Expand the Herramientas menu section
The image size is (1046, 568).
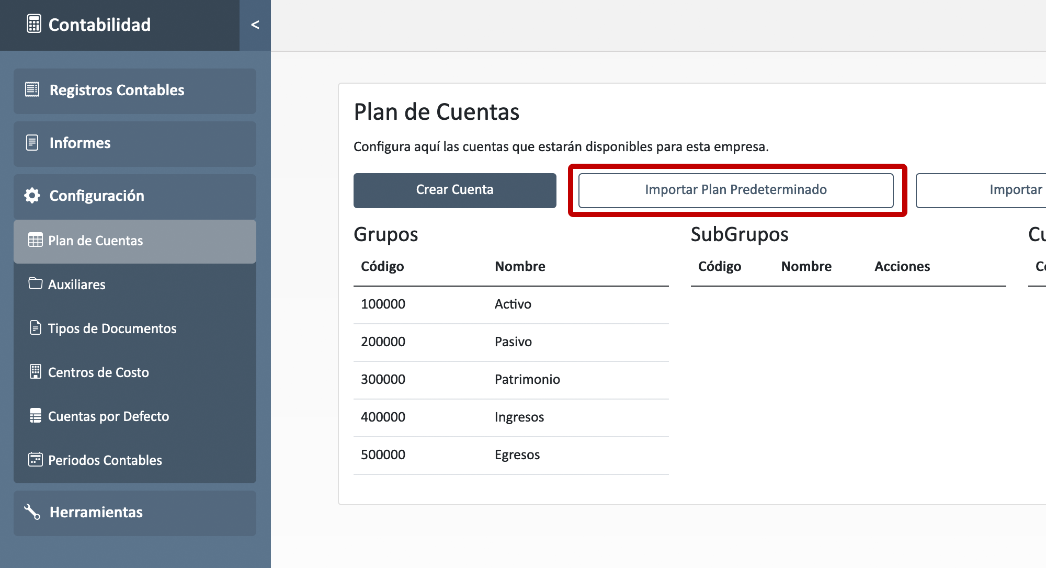[134, 513]
